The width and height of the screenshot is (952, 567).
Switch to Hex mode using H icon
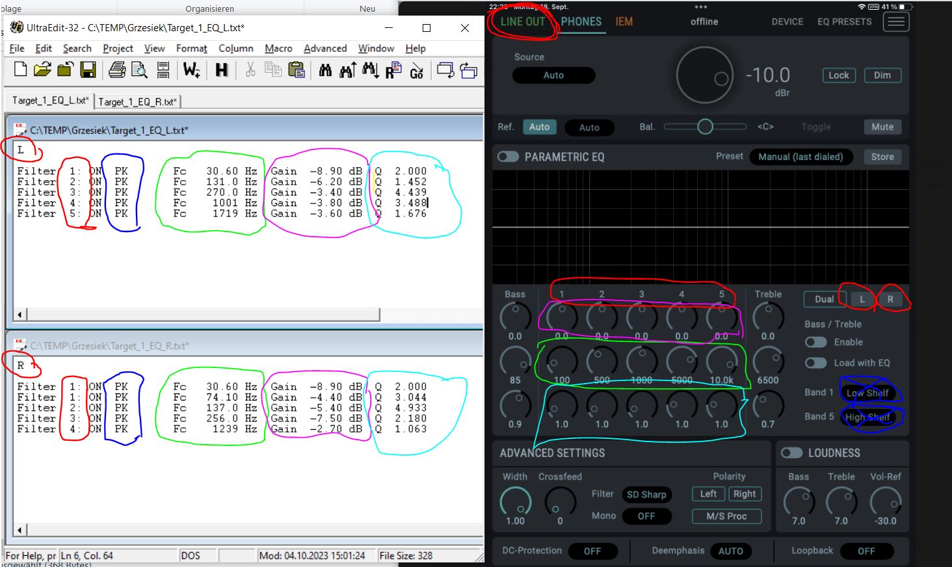[222, 70]
